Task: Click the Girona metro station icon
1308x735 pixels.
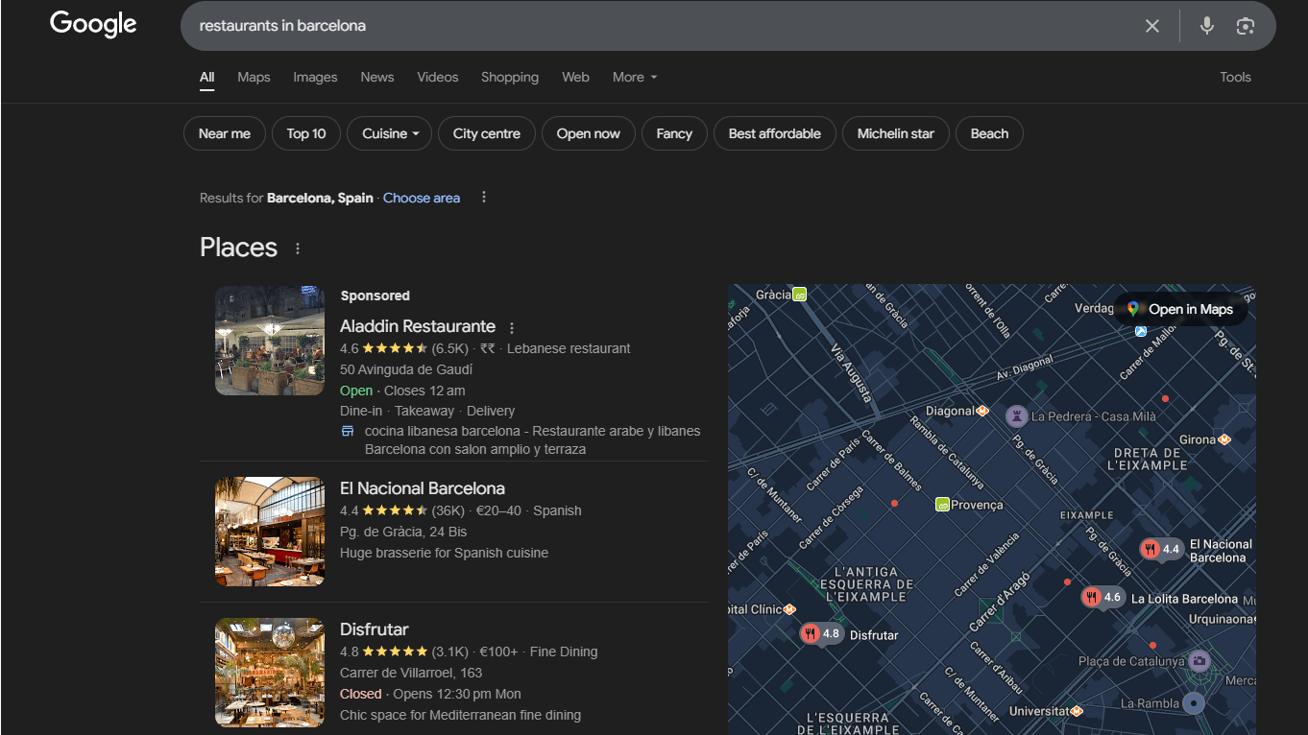Action: coord(1224,439)
